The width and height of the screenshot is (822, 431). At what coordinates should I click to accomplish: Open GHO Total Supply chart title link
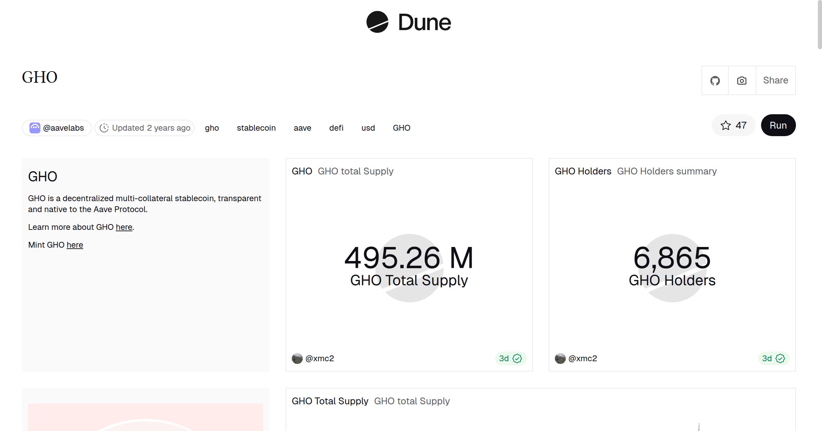click(330, 401)
